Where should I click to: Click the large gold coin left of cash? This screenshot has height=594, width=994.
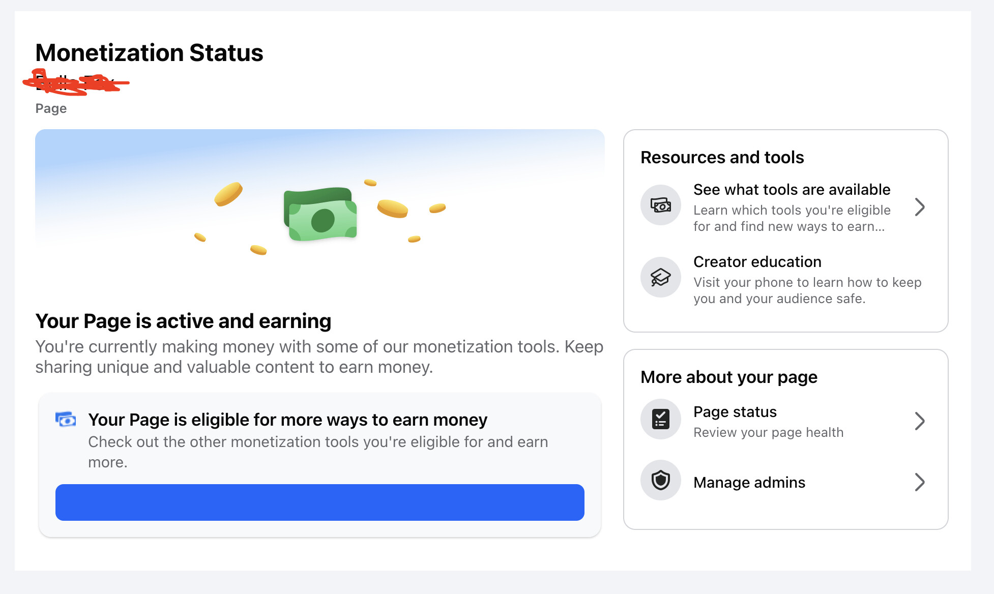click(x=228, y=194)
